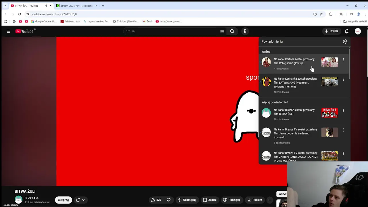Save the video with Zapisz

click(x=210, y=200)
